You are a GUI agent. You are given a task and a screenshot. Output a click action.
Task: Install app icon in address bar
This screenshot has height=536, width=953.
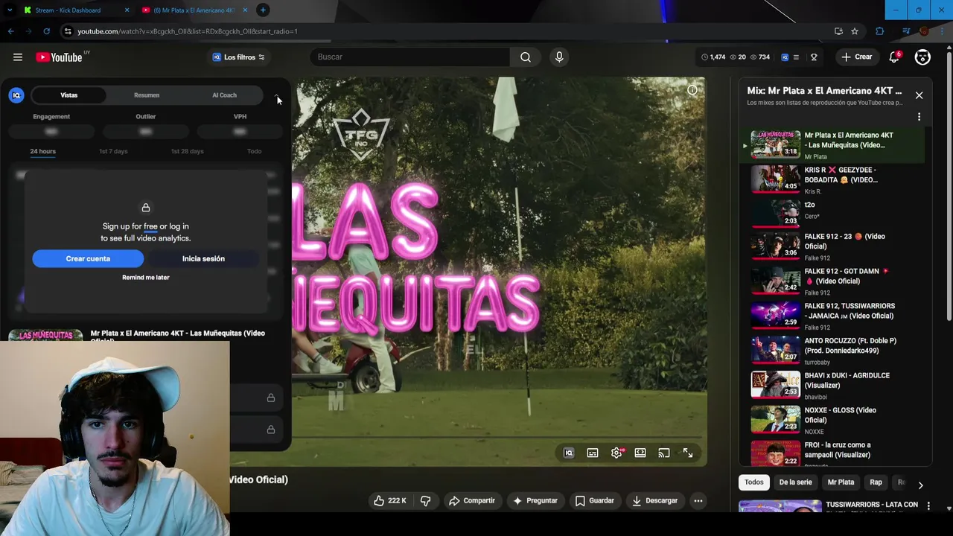pos(838,31)
